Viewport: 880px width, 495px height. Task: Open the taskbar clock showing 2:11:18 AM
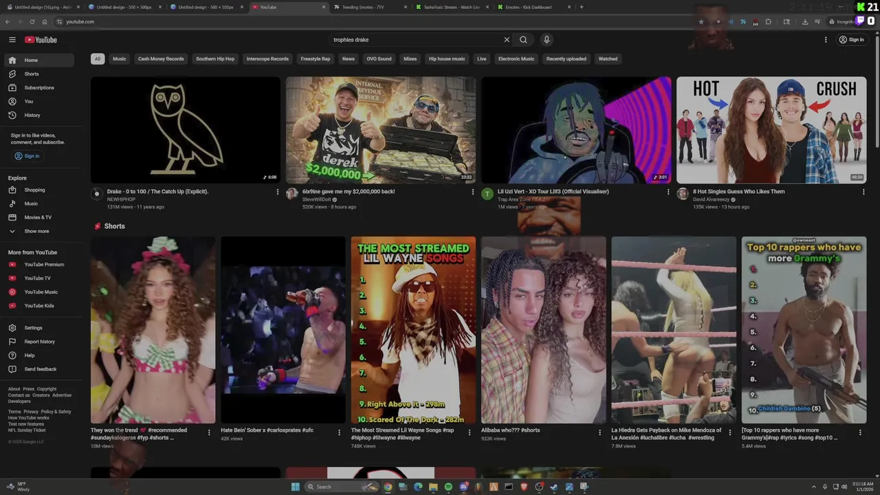863,487
